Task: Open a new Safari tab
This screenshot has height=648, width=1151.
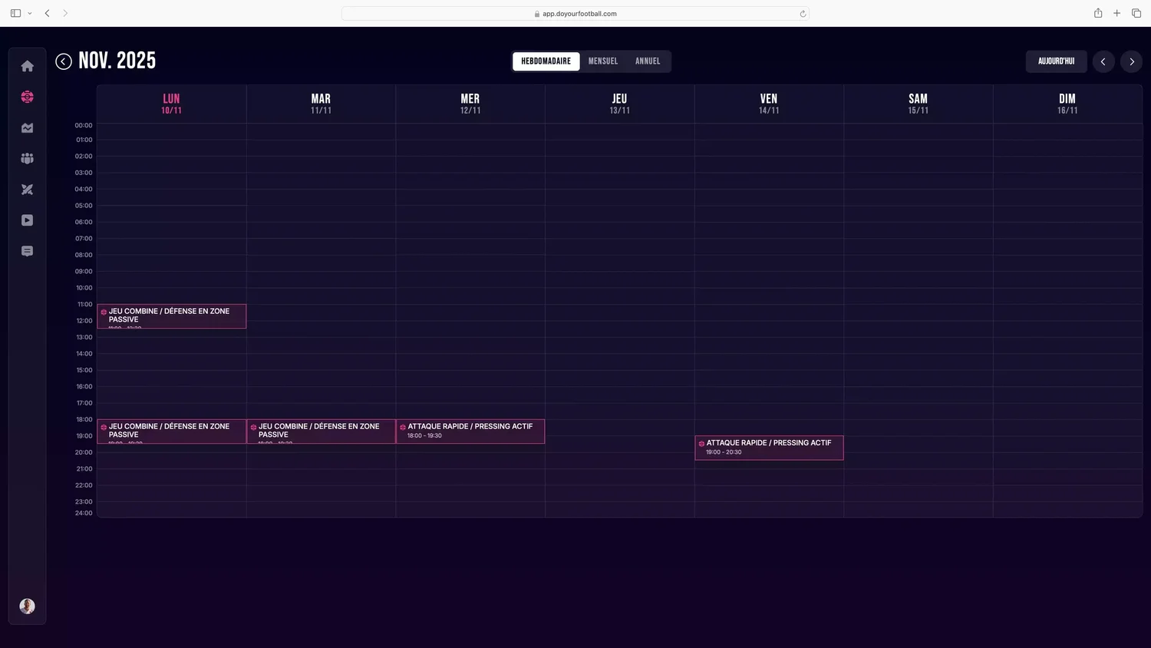Action: 1117,13
